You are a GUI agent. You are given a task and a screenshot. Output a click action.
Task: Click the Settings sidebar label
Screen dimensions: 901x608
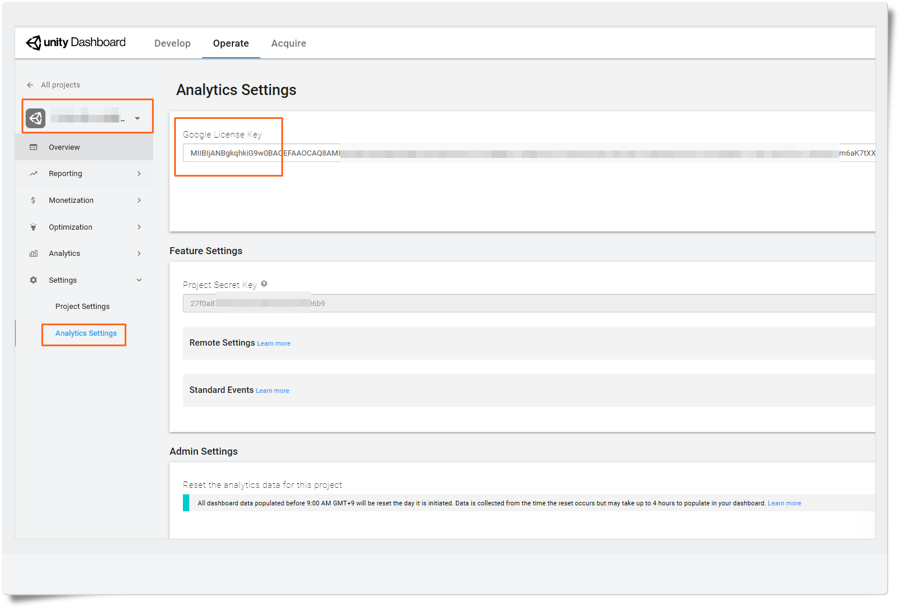point(63,280)
